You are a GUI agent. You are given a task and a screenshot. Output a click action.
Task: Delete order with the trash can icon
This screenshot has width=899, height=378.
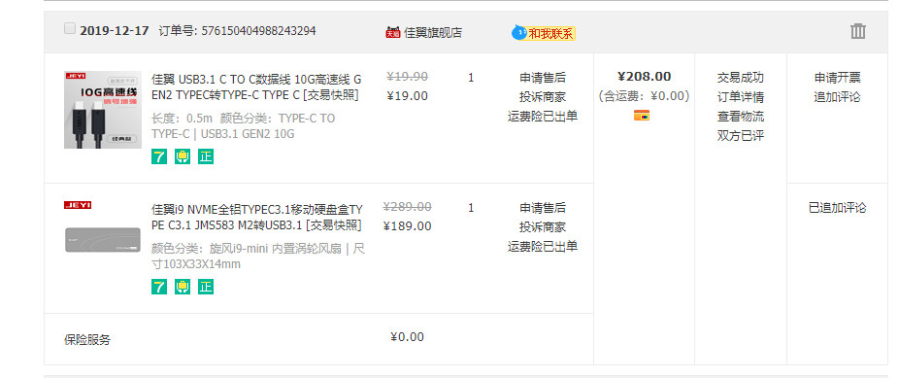[857, 31]
